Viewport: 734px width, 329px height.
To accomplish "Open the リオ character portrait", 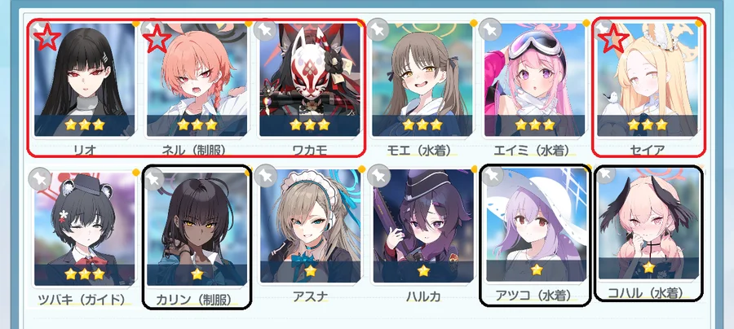I will click(x=84, y=80).
